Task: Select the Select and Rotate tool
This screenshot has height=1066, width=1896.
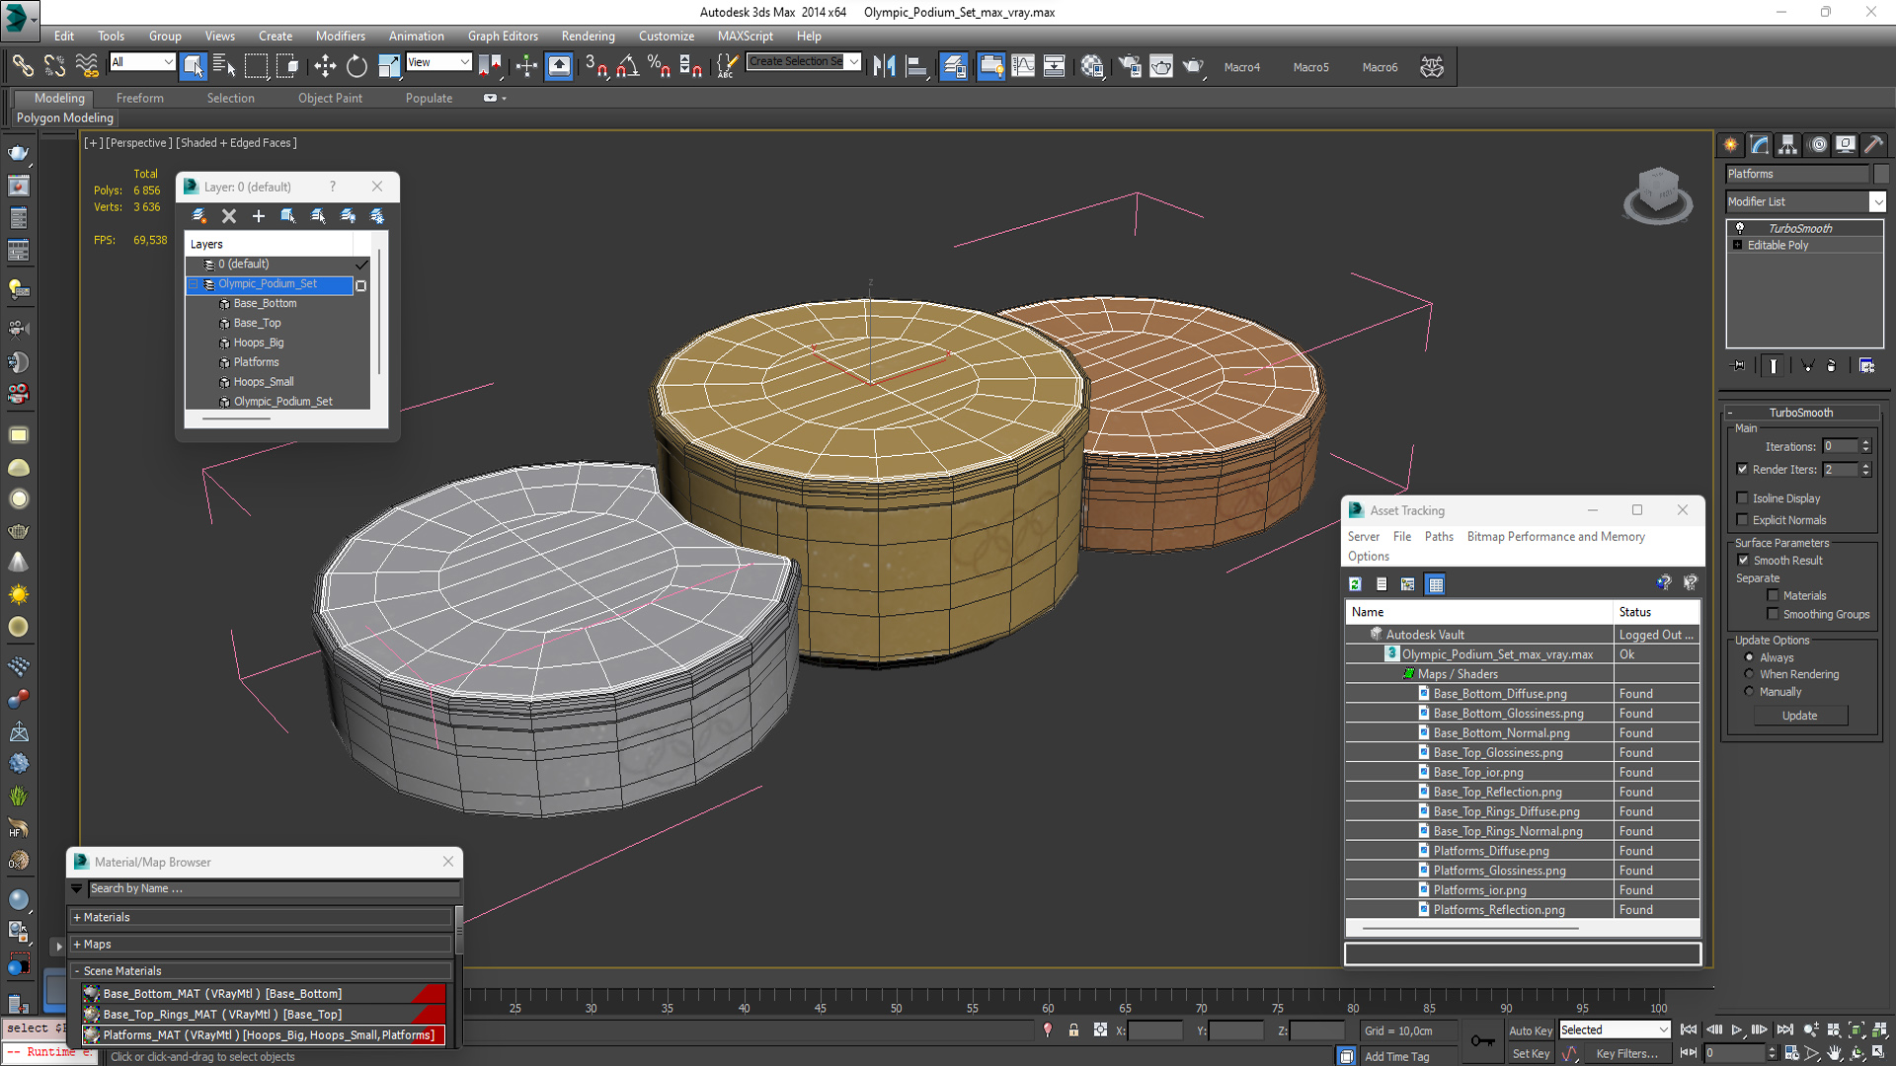Action: coord(356,66)
